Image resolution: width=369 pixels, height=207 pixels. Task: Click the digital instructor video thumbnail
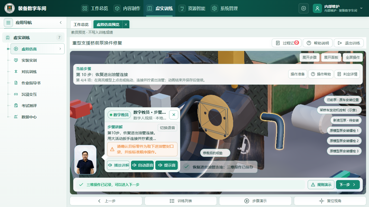tap(85, 160)
